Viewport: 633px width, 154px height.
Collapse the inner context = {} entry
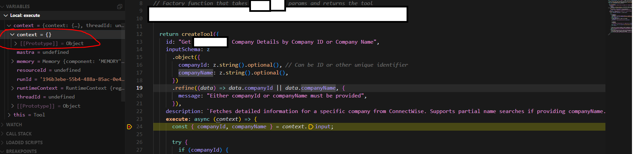click(x=12, y=35)
